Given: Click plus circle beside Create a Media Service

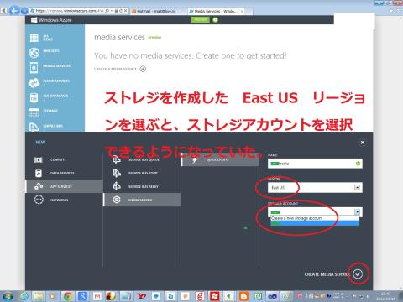Looking at the screenshot, I should [x=143, y=69].
